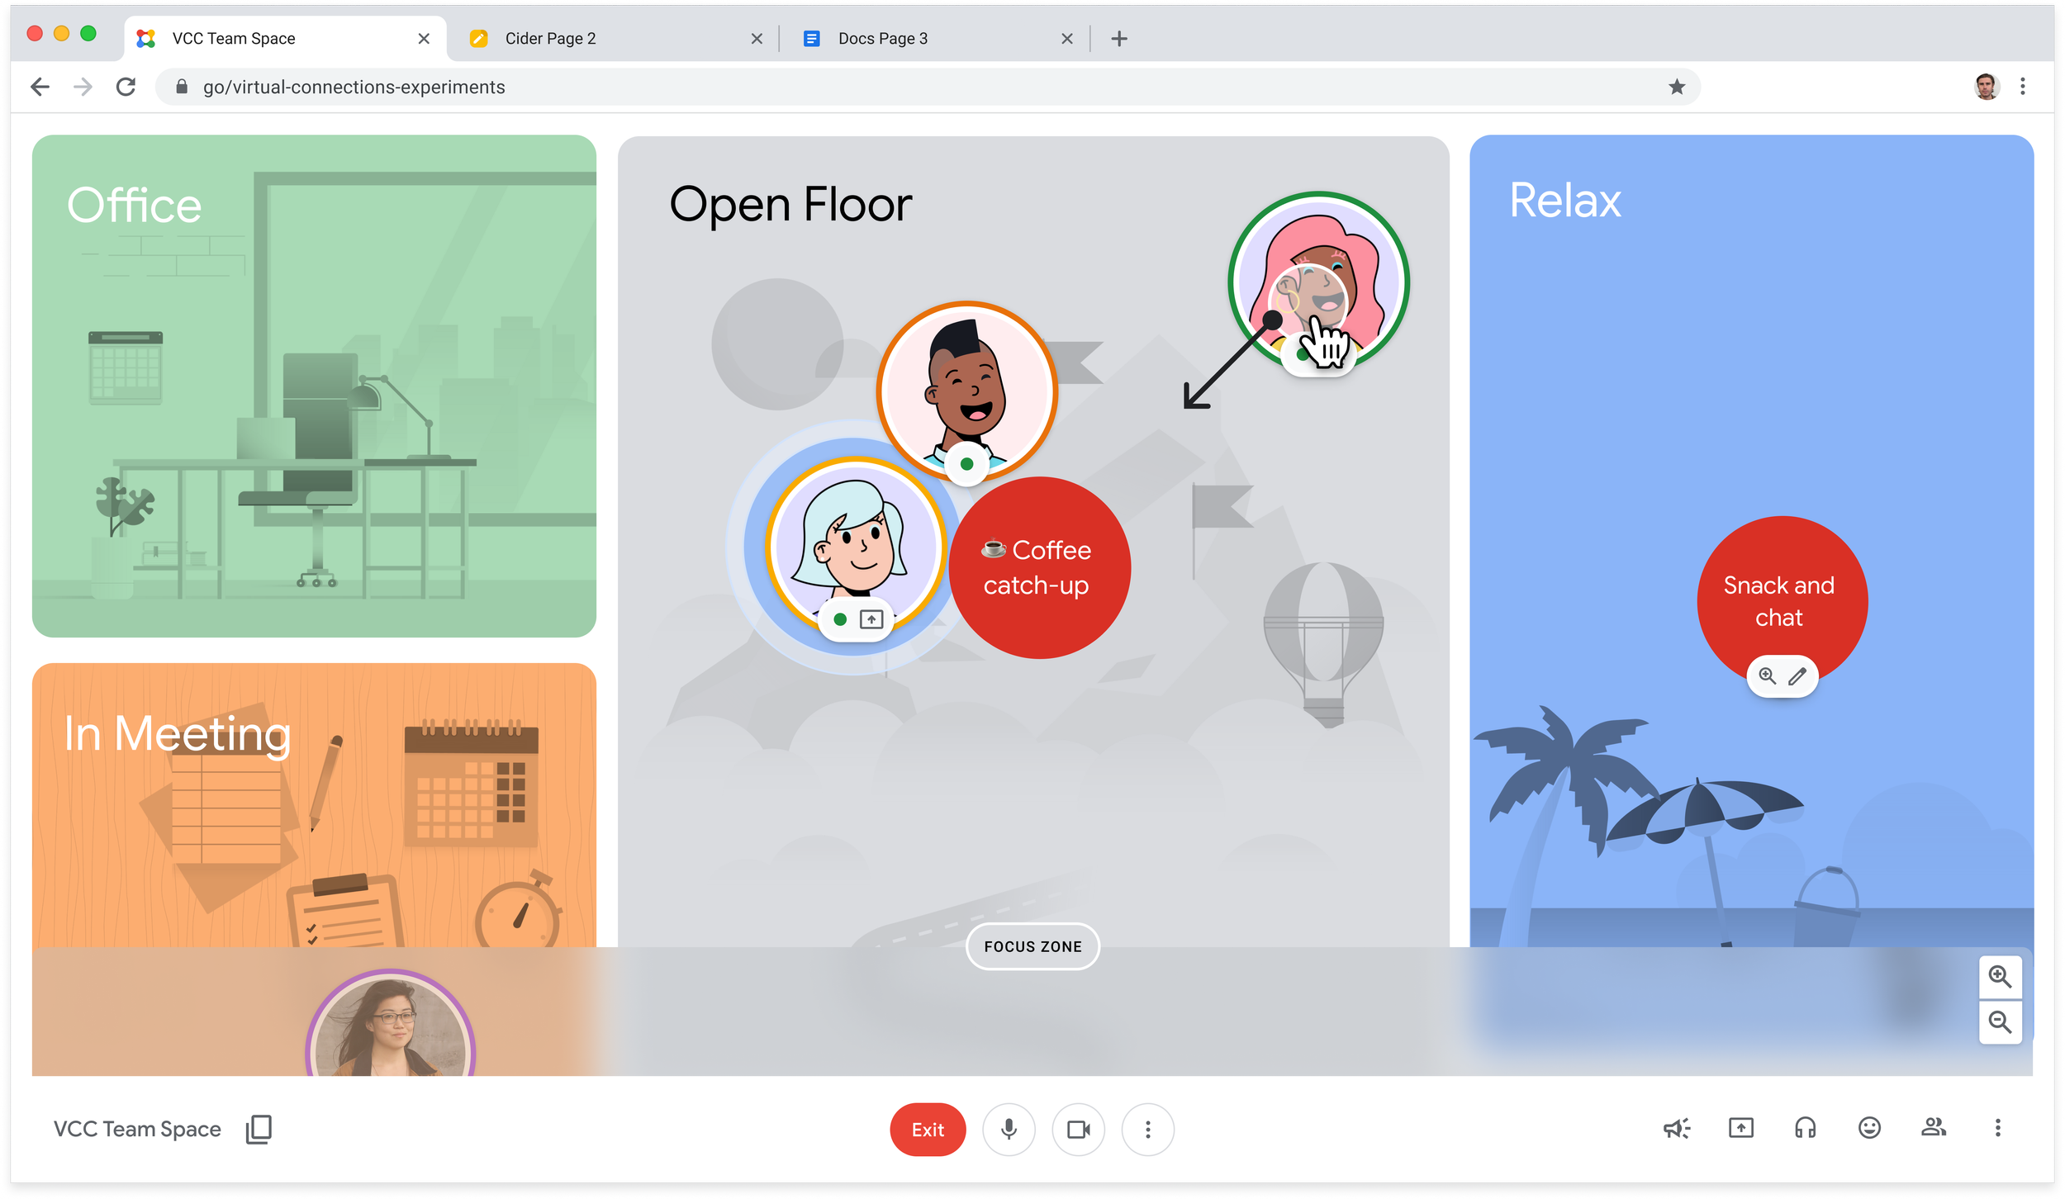This screenshot has height=1199, width=2065.
Task: Open Chrome browser three-dot menu
Action: [x=2023, y=87]
